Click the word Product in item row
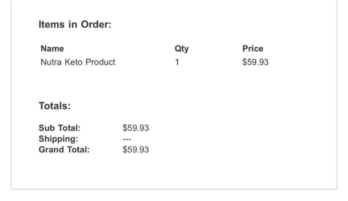This screenshot has height=201, width=348. point(101,62)
